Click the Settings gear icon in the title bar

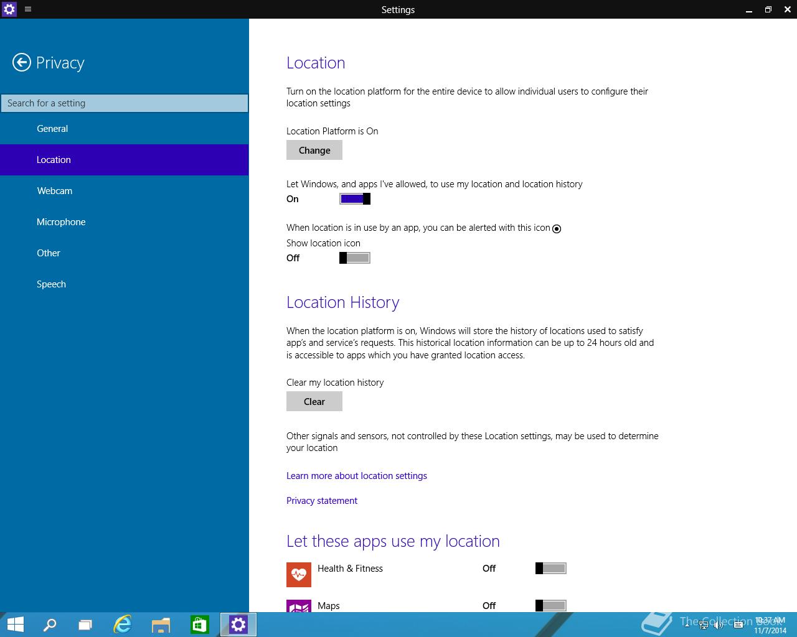[9, 9]
